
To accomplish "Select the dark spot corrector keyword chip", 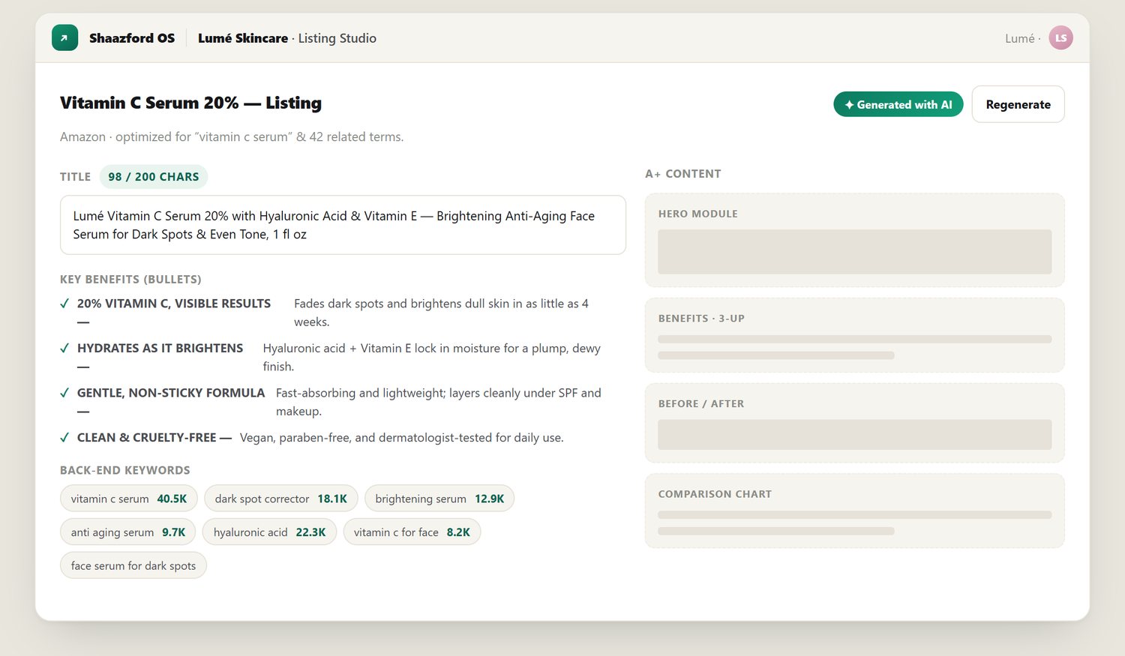I will pyautogui.click(x=281, y=499).
